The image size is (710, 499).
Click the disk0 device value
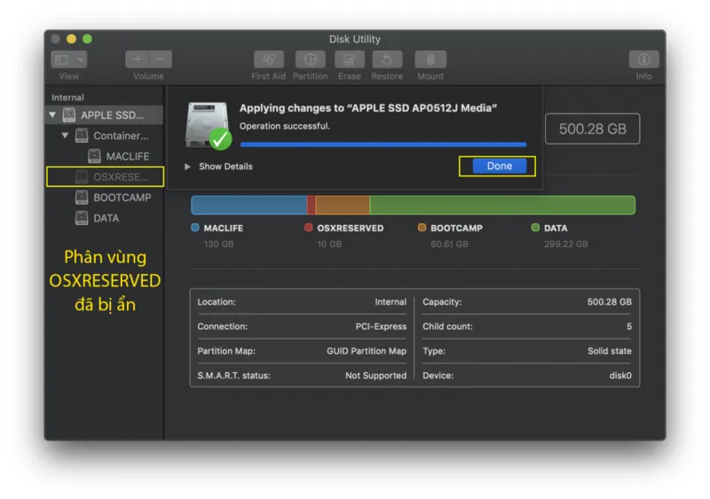click(620, 376)
